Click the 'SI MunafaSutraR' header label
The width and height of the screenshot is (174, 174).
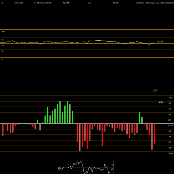click(x=43, y=3)
